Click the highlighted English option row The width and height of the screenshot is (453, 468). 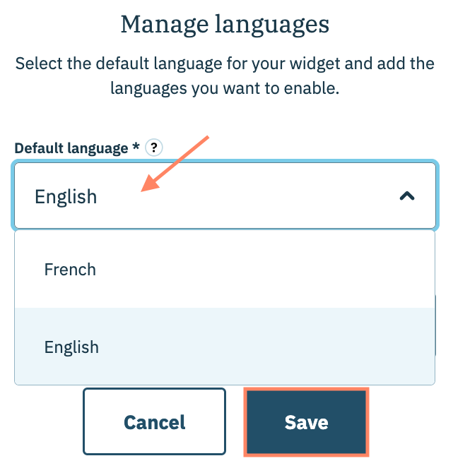click(224, 347)
